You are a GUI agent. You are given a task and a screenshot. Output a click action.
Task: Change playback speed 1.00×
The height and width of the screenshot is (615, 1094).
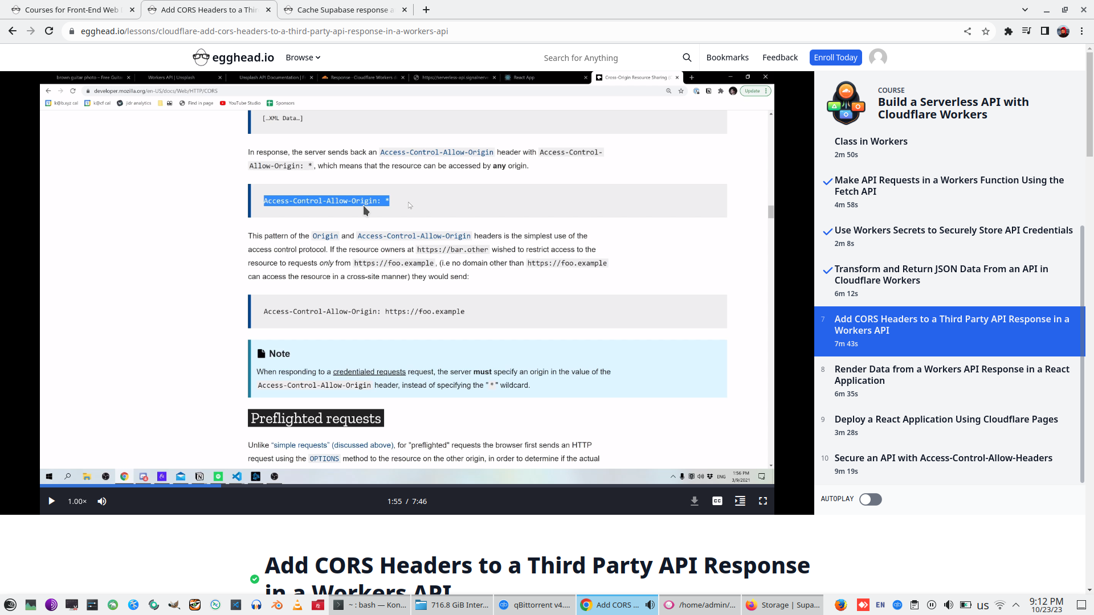77,501
